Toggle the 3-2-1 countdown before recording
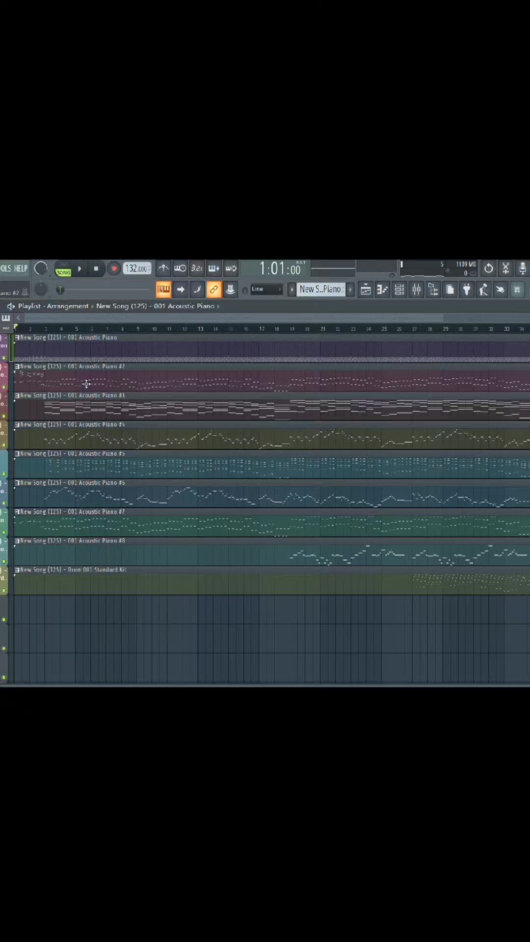The image size is (530, 942). pyautogui.click(x=197, y=268)
